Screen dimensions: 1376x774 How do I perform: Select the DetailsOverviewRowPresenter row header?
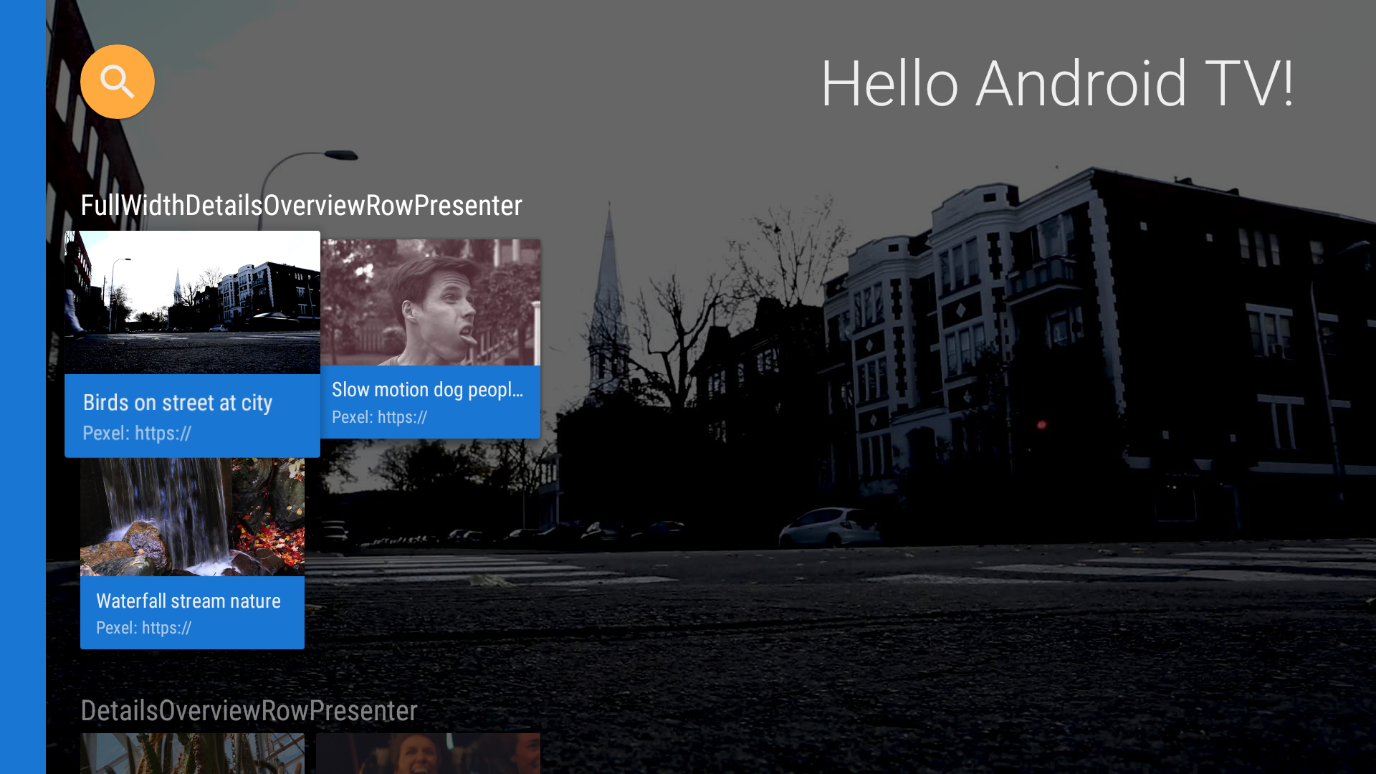[x=249, y=710]
